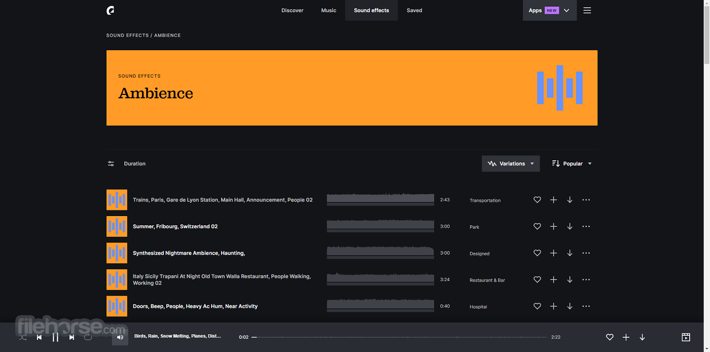The width and height of the screenshot is (710, 352).
Task: Open the hamburger menu
Action: (587, 10)
